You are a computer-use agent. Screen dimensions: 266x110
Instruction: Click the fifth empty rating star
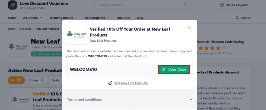click(224, 48)
